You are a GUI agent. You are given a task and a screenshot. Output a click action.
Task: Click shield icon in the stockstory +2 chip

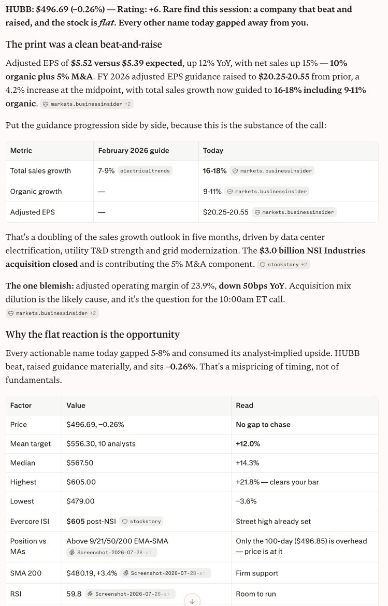(263, 265)
